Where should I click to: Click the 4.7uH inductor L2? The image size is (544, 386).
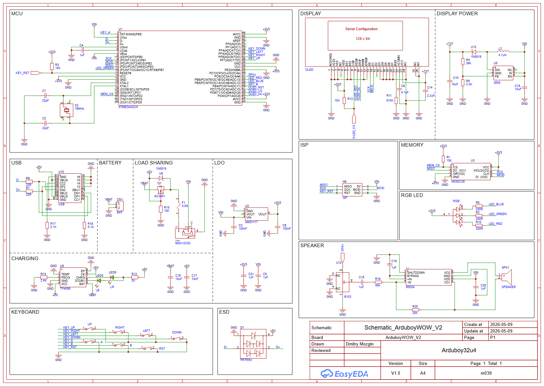(x=503, y=51)
